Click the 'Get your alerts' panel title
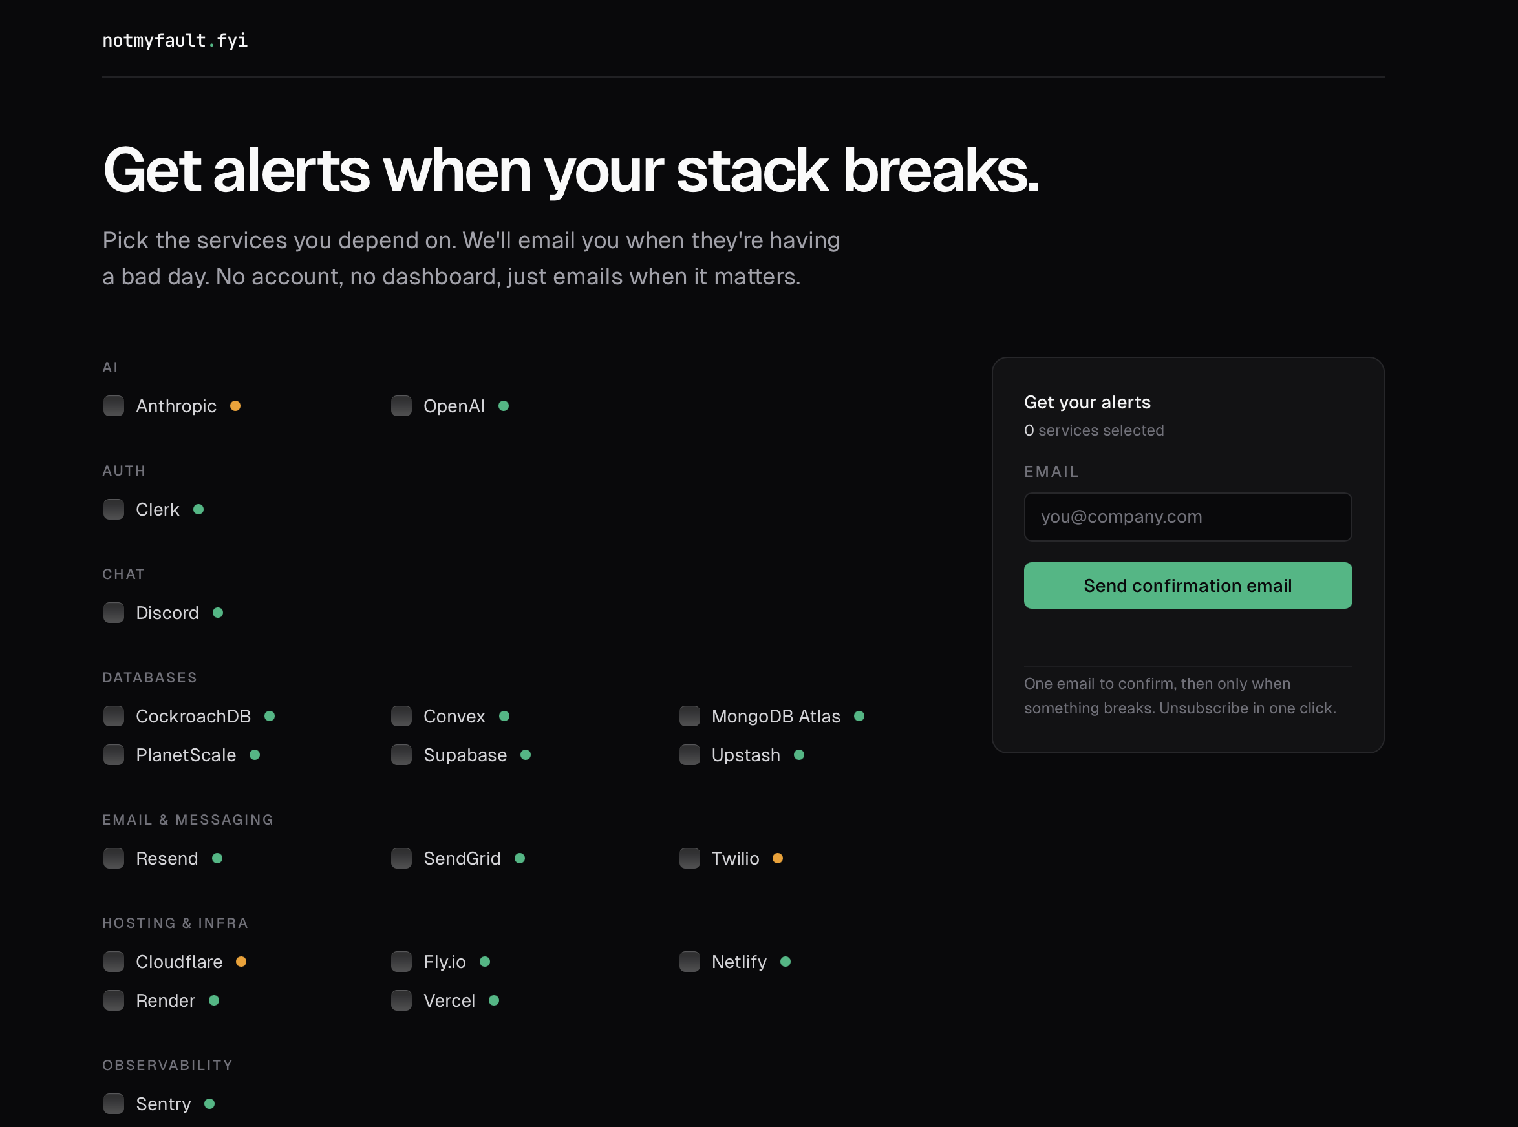1518x1127 pixels. click(x=1087, y=403)
